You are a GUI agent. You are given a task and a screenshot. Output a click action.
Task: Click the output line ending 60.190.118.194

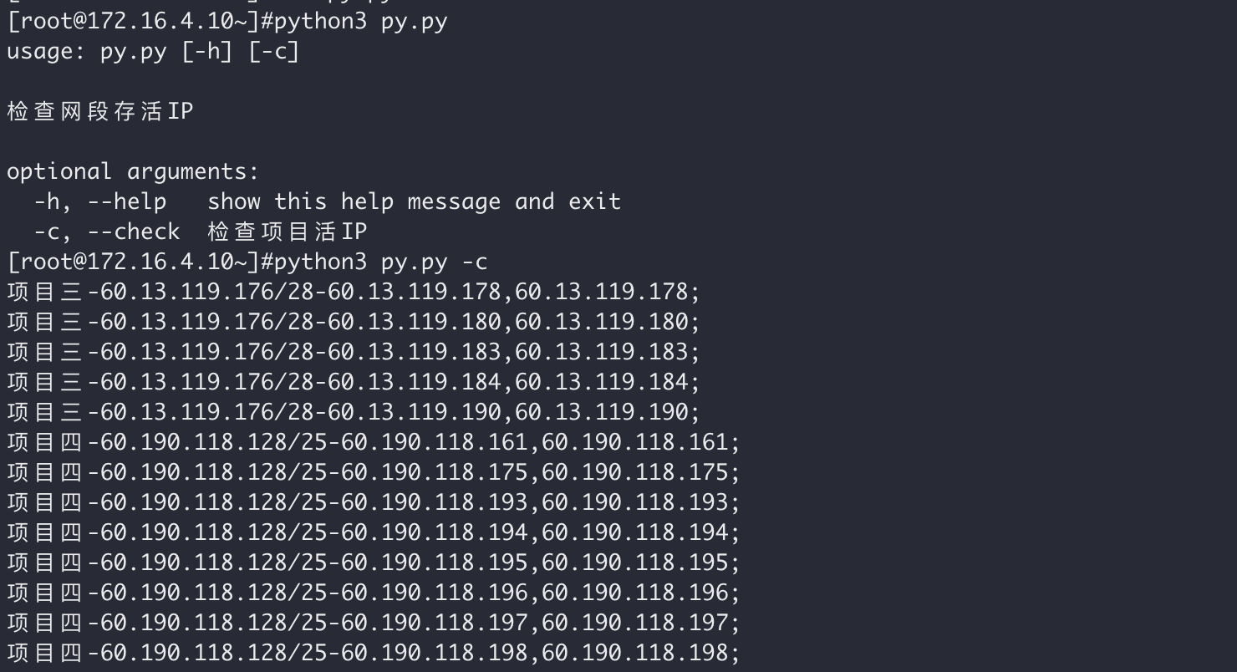(374, 532)
